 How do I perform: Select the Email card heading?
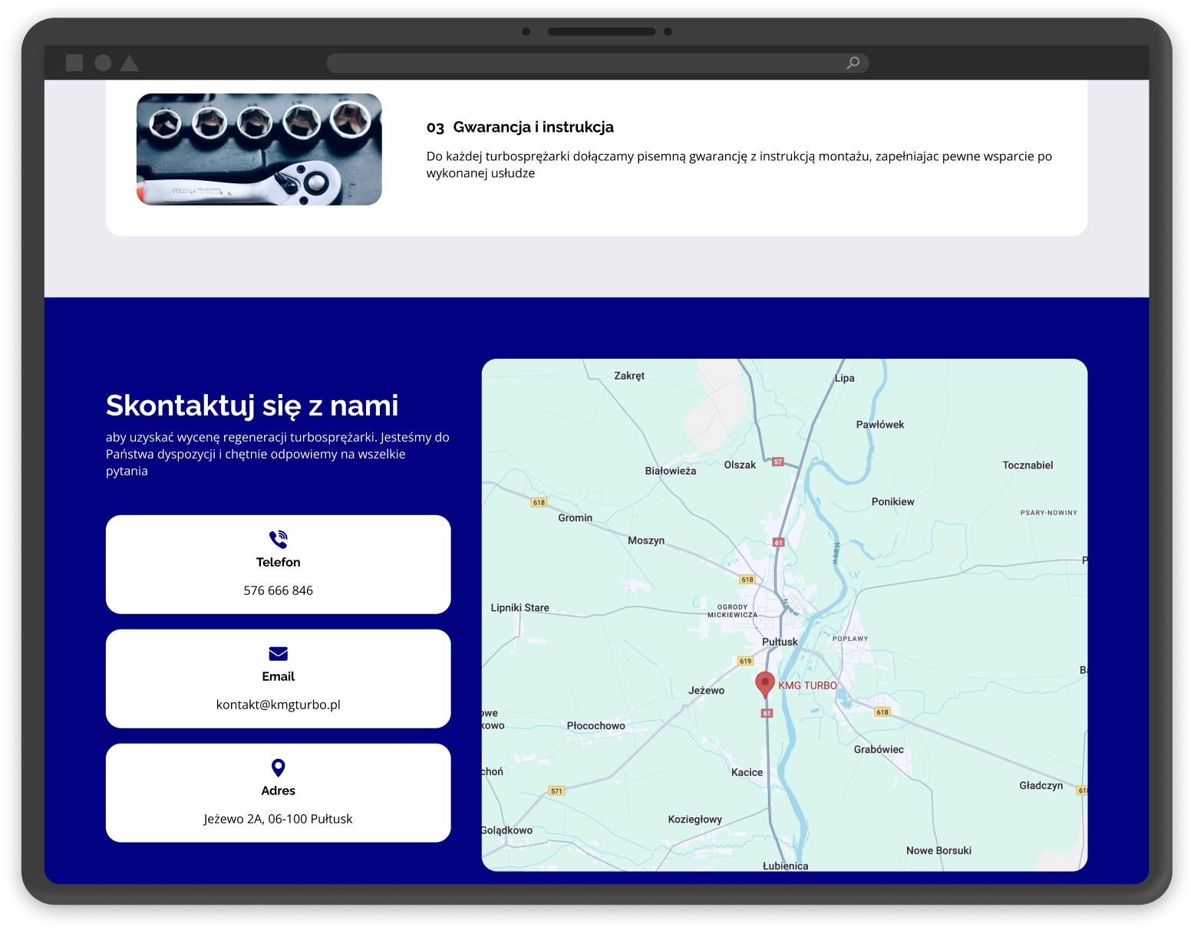click(279, 676)
